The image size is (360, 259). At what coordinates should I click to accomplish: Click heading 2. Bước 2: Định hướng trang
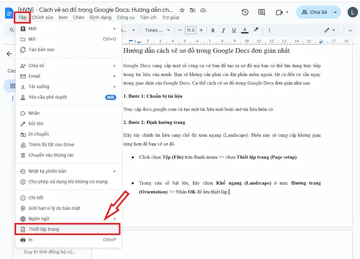coord(154,122)
